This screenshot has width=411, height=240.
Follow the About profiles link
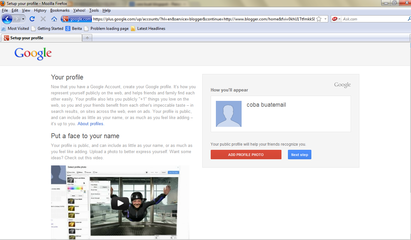coord(91,124)
